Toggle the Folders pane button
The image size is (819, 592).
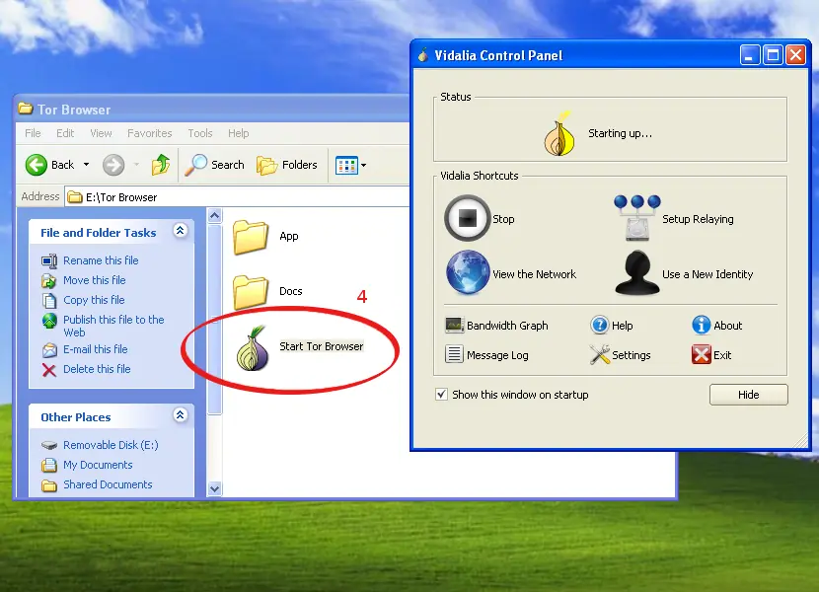click(287, 165)
